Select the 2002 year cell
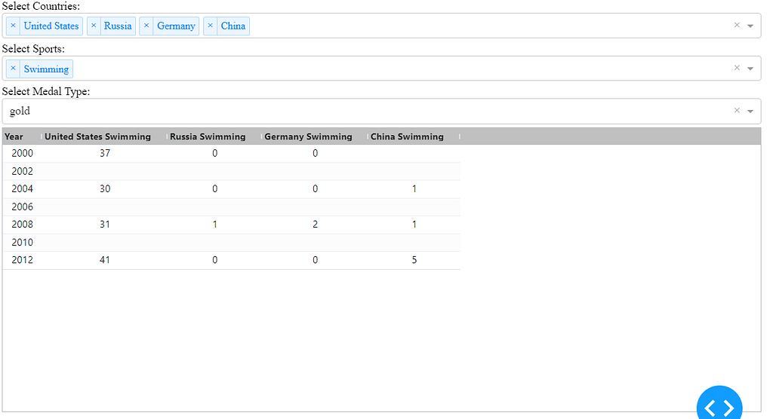773x419 pixels. [x=22, y=171]
